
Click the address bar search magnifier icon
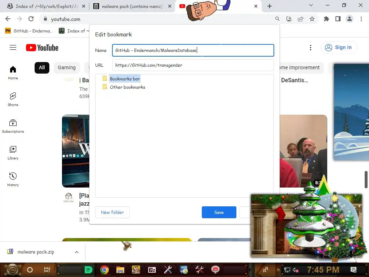click(277, 19)
